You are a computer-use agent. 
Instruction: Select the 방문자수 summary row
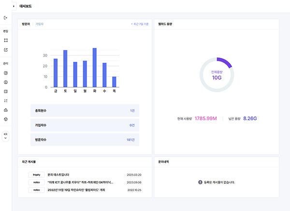[85, 140]
